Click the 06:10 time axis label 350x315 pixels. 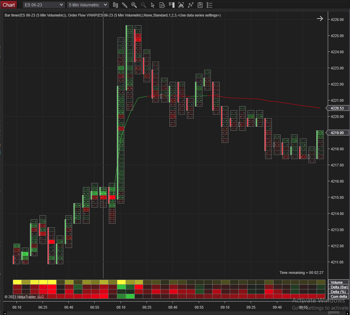click(17, 307)
